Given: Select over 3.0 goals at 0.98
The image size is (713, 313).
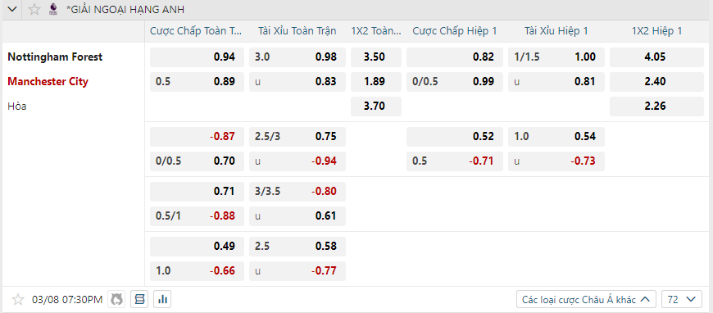Looking at the screenshot, I should (x=297, y=57).
